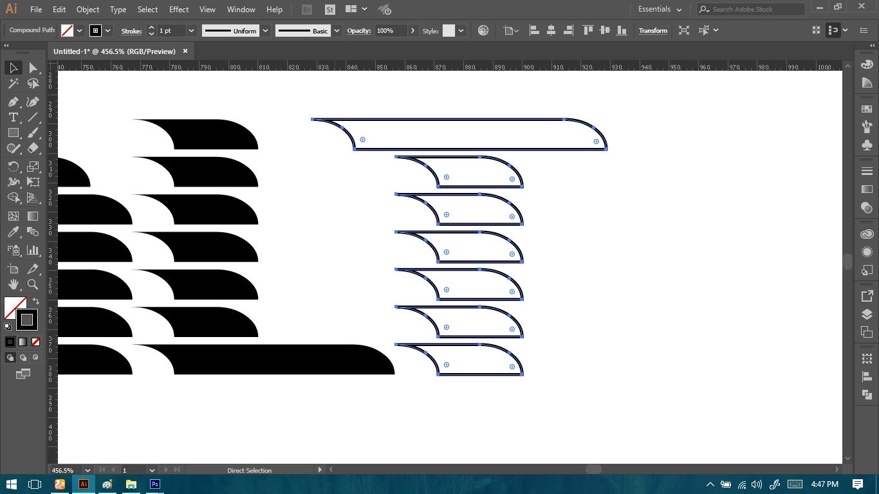This screenshot has height=494, width=879.
Task: Select the Zoom tool in toolbox
Action: point(33,284)
